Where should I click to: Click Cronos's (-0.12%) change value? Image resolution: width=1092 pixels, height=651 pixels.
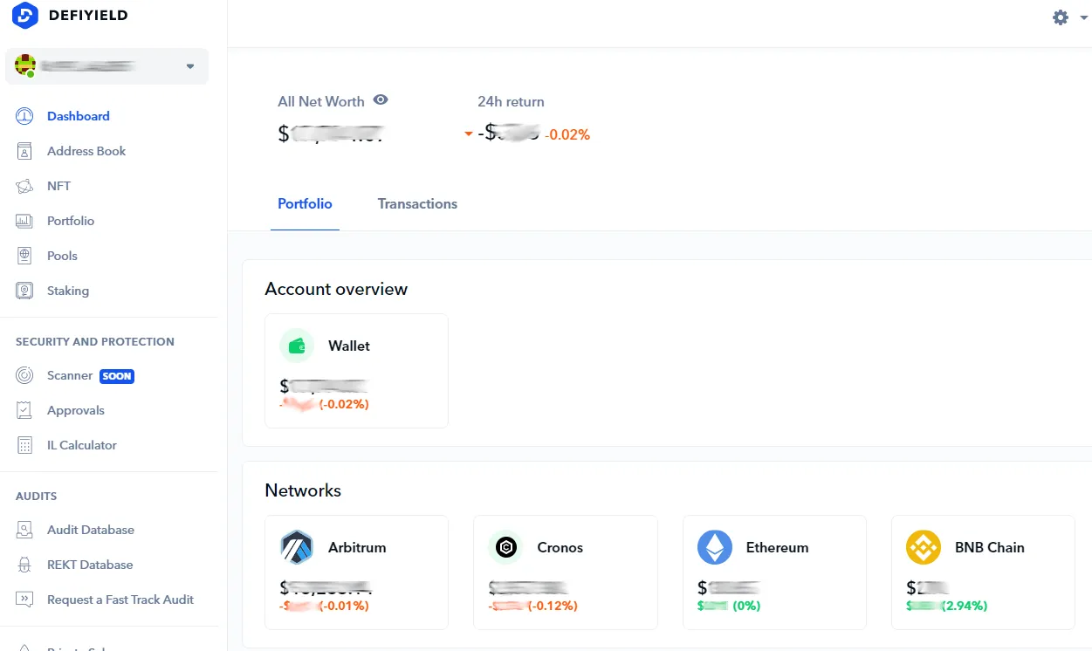[x=553, y=606]
